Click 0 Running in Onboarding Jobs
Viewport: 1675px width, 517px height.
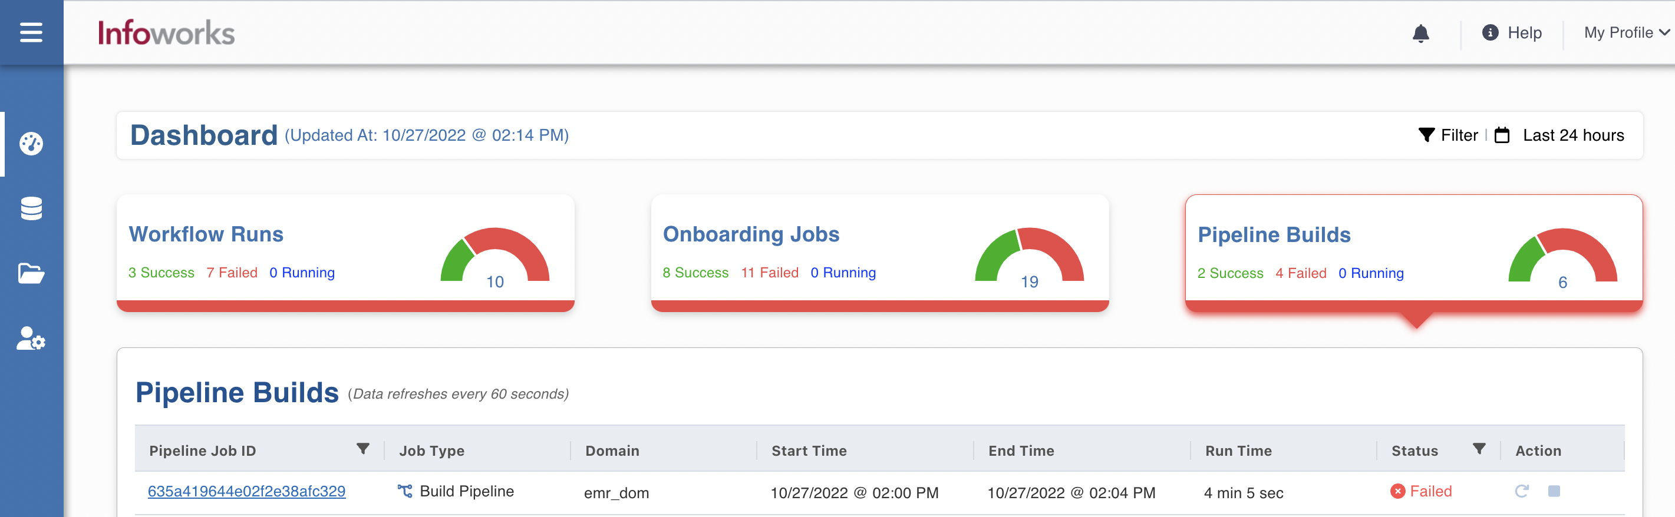[x=843, y=273]
